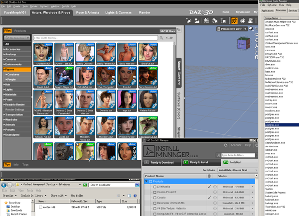The image size is (299, 216).
Task: Open Include in library dropdown
Action: 34,196
